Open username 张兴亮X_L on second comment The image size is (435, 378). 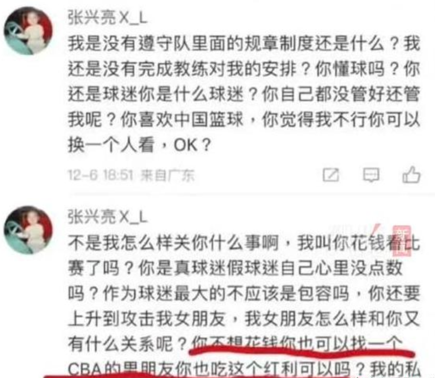pos(107,217)
